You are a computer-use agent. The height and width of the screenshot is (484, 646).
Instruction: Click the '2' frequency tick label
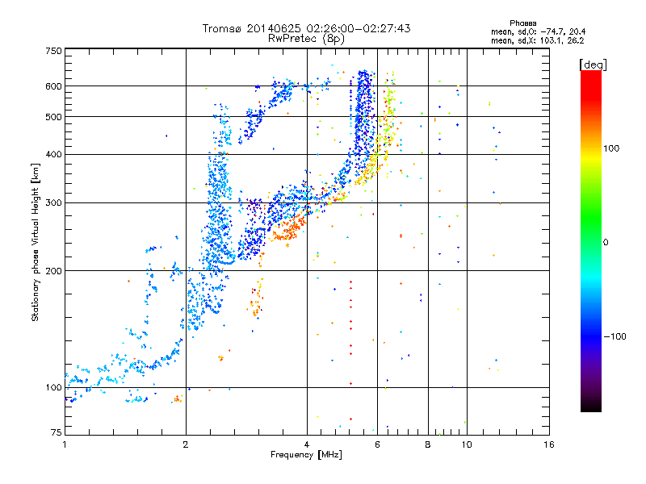(186, 444)
